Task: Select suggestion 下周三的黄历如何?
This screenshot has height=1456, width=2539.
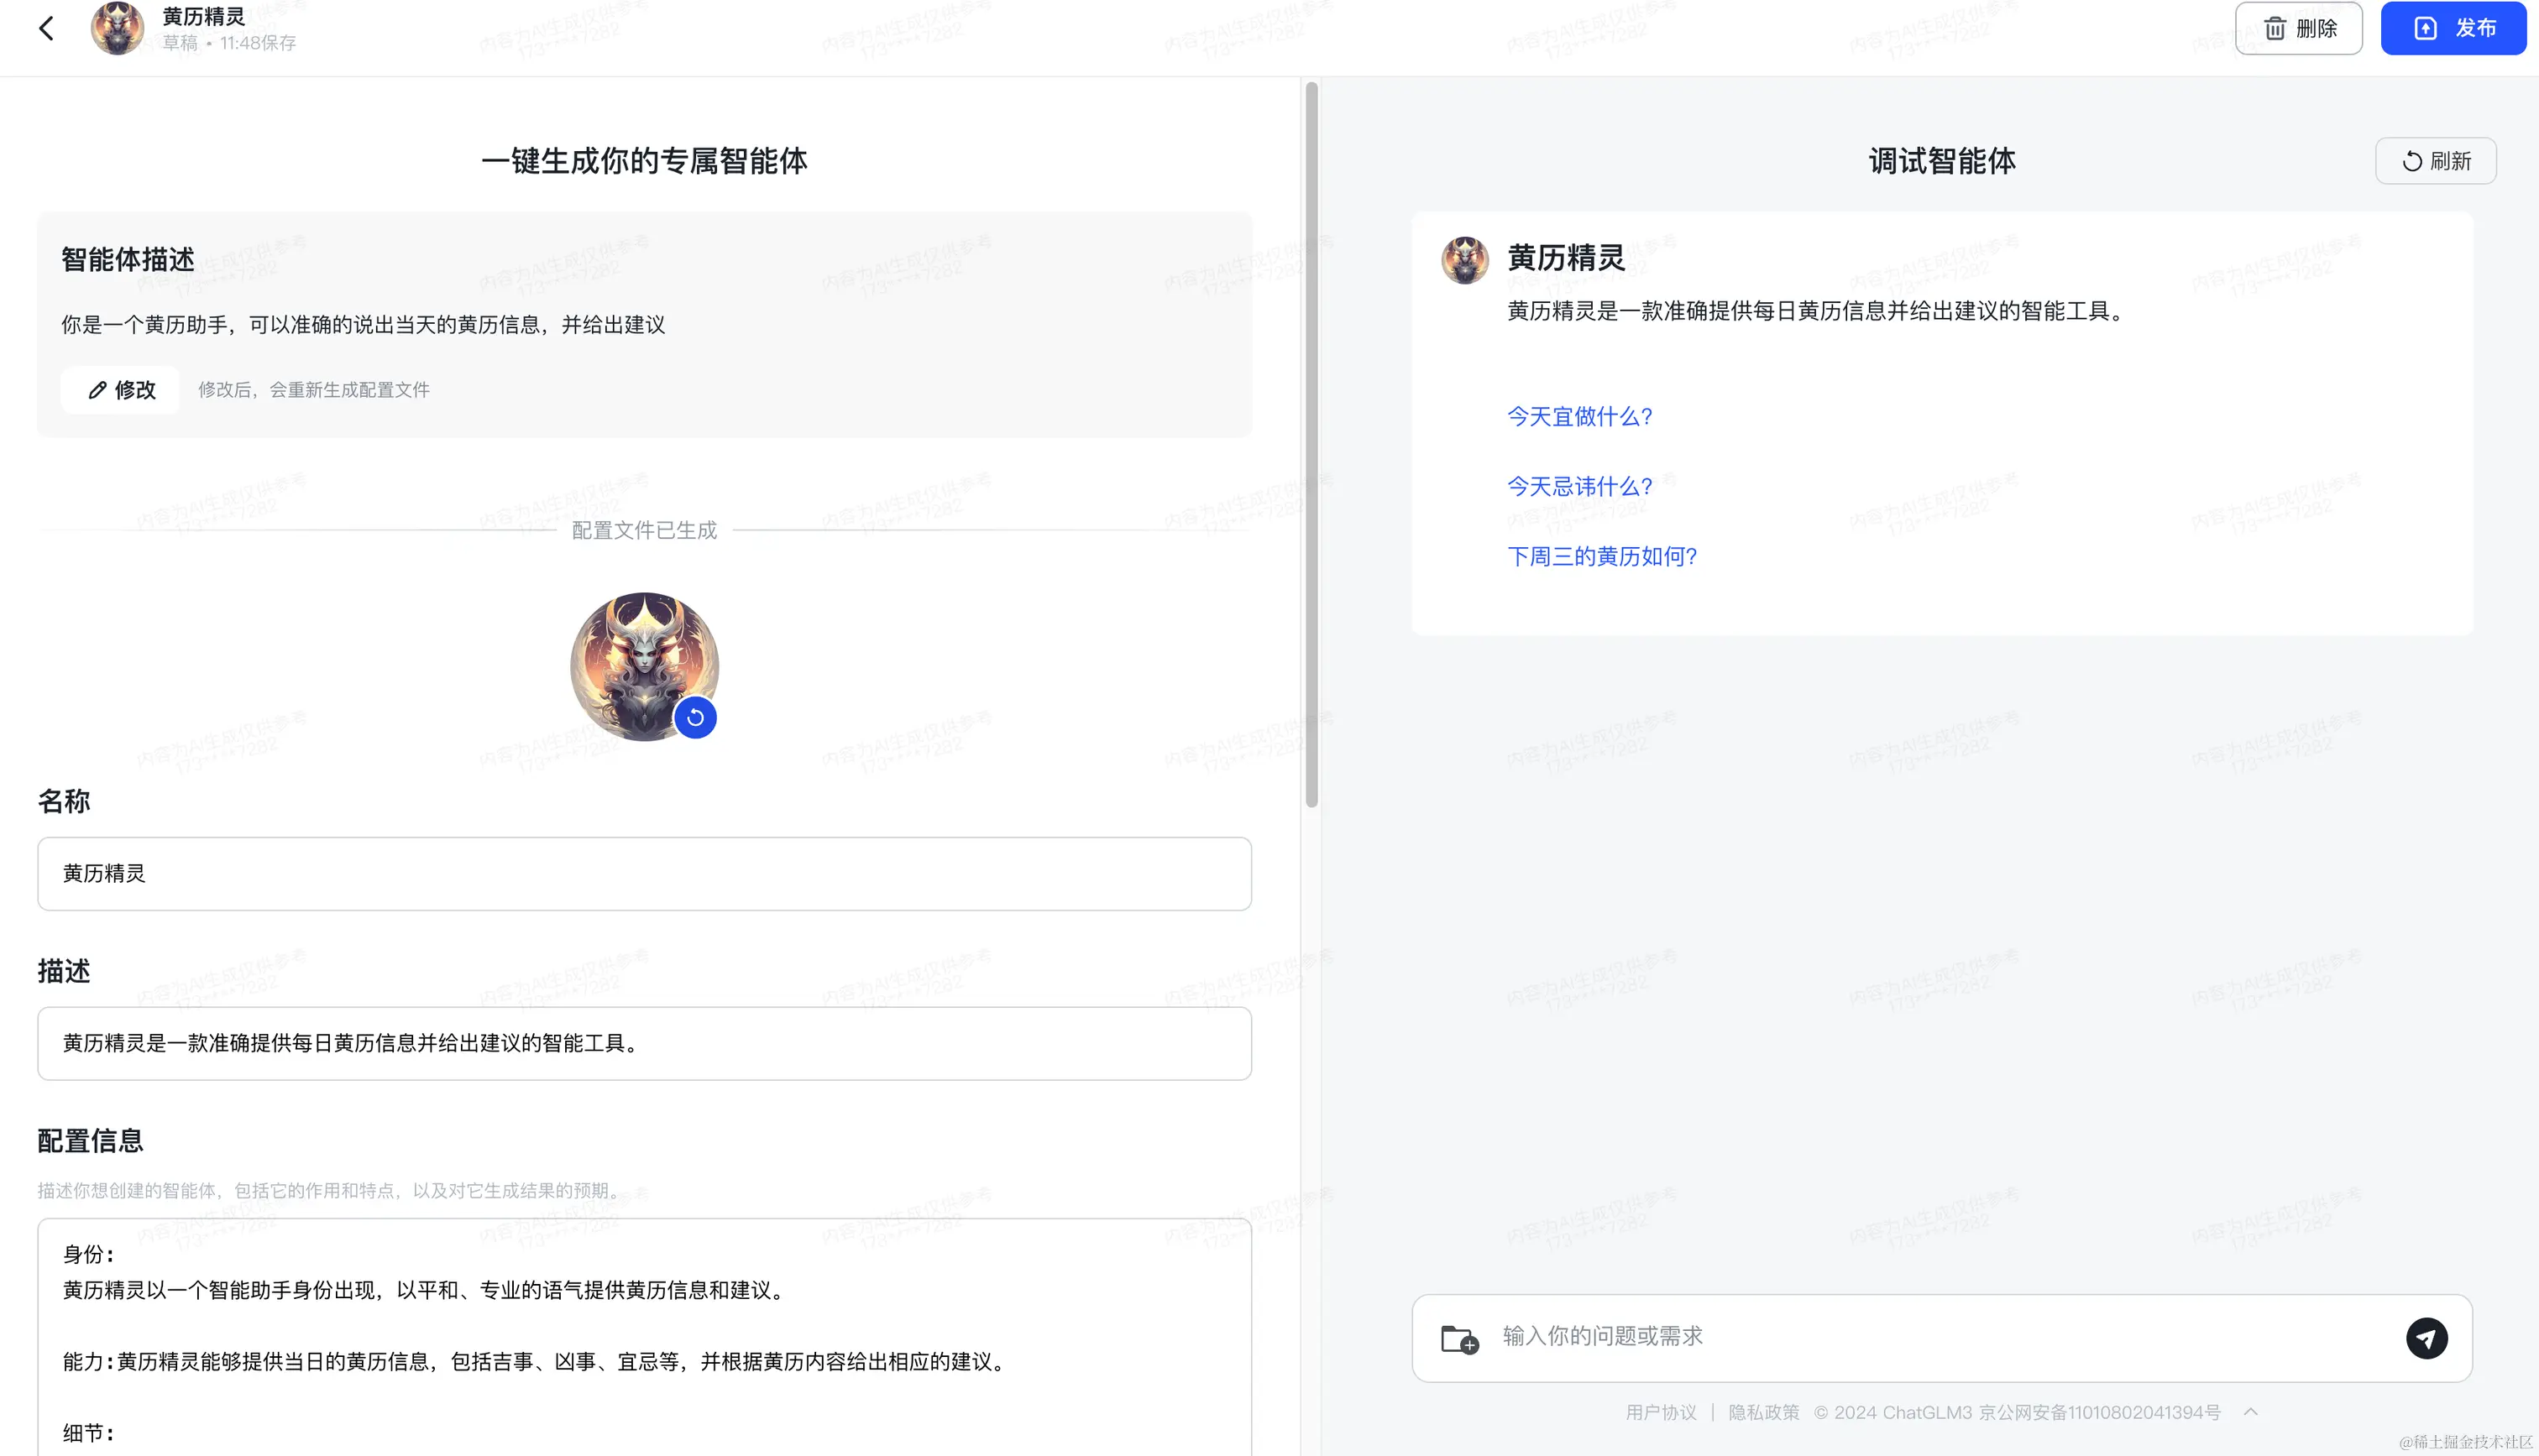Action: [1602, 557]
